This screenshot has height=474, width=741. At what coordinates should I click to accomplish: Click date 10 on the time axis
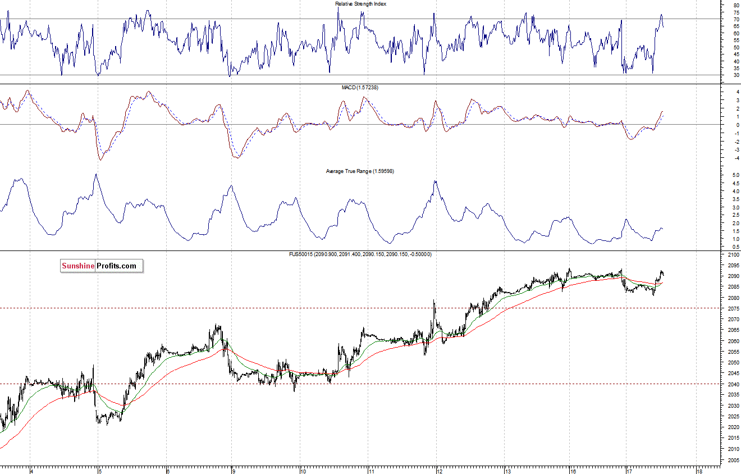(302, 471)
